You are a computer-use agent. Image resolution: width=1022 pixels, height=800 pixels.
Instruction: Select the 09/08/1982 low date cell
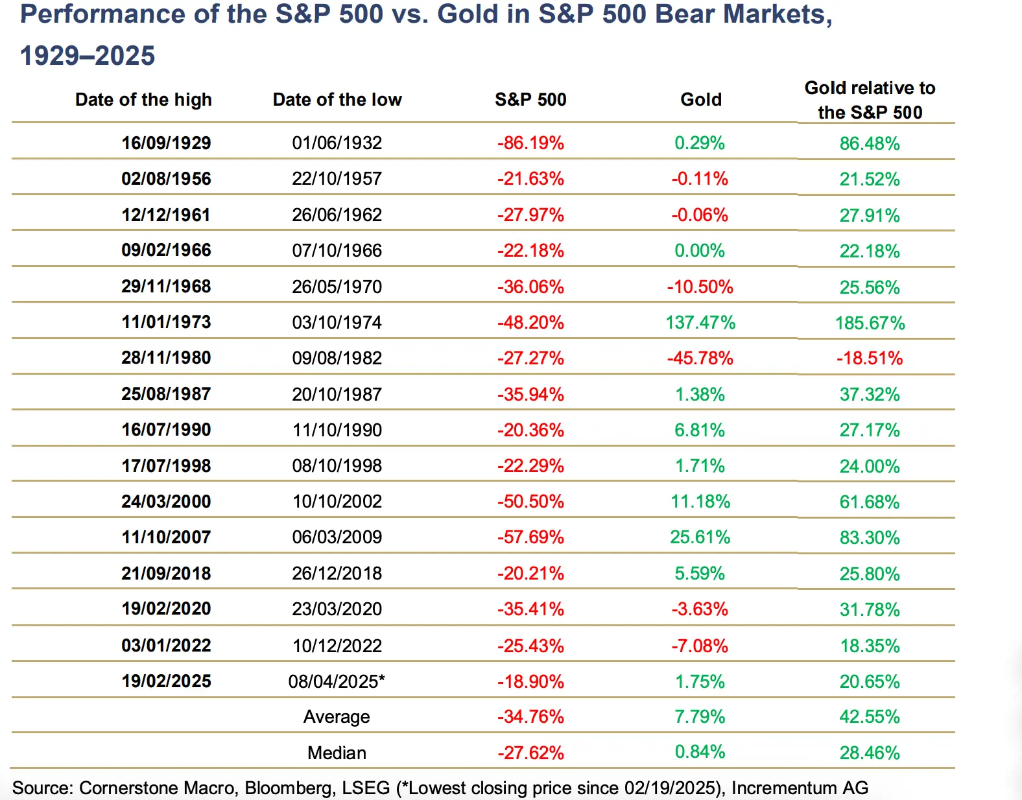pos(337,358)
